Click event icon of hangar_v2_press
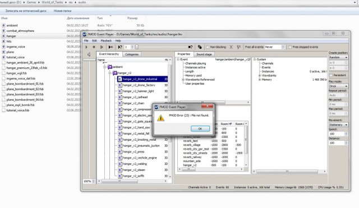Screen dimensions: 359x208 119,152
